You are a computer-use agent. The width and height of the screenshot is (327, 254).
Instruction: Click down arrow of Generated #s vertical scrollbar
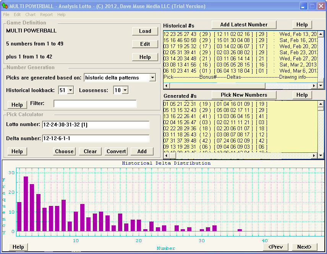[321, 155]
